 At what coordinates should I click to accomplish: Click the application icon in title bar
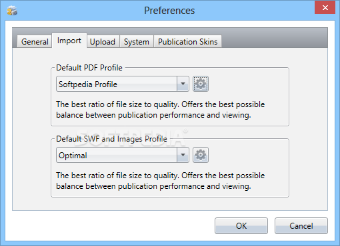click(x=12, y=11)
